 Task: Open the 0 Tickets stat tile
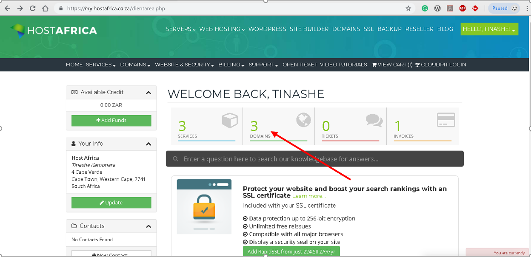point(351,126)
